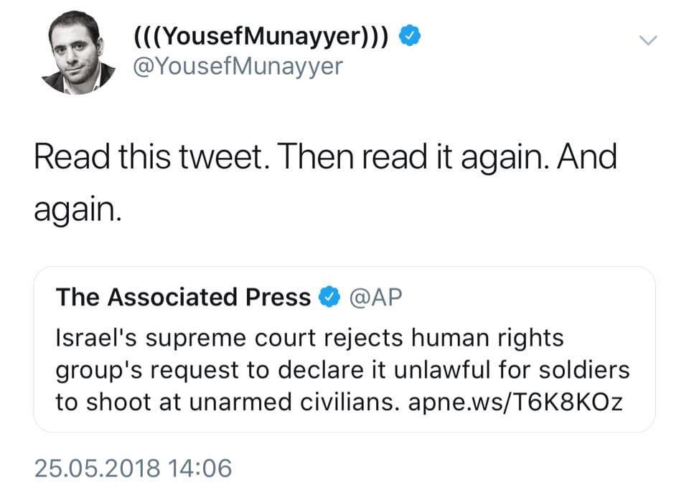Viewport: 689px width, 492px height.
Task: Open the apne.ws/T6K8KOz link
Action: pyautogui.click(x=515, y=402)
